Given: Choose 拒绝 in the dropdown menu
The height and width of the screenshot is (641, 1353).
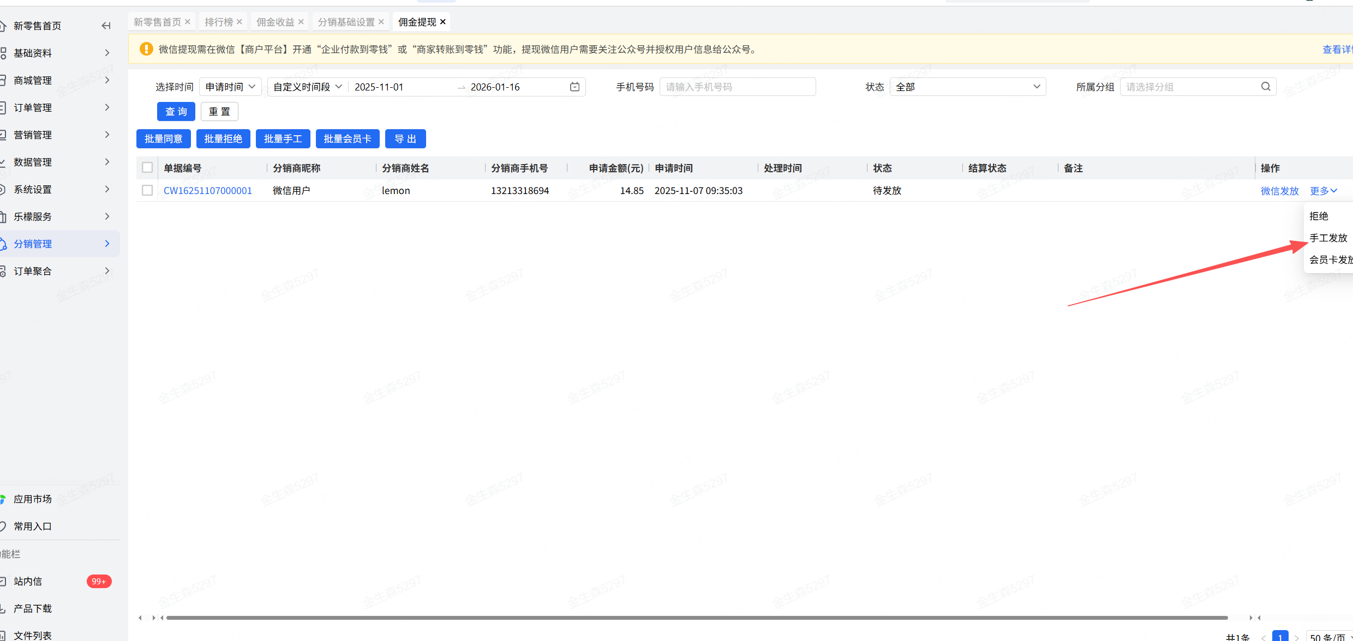Looking at the screenshot, I should pyautogui.click(x=1319, y=216).
